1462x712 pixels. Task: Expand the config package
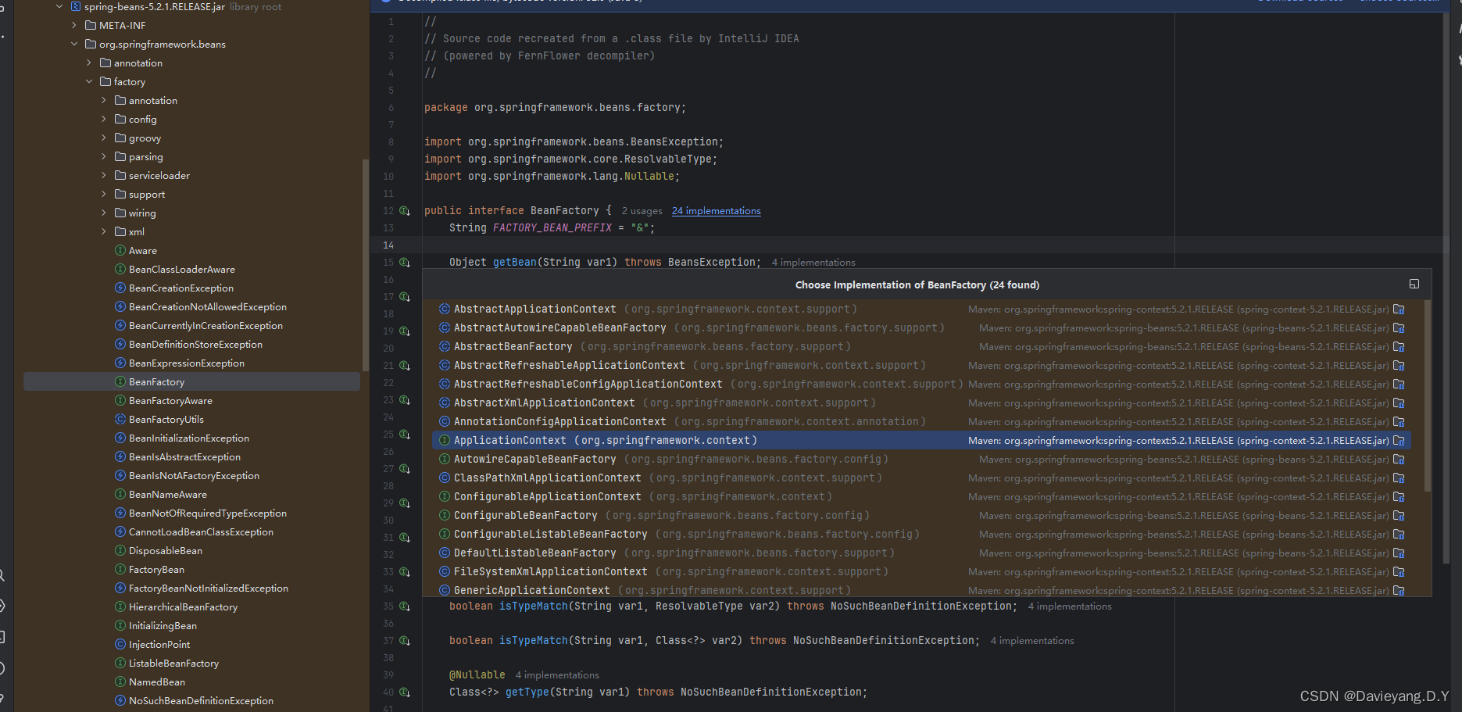(x=104, y=119)
